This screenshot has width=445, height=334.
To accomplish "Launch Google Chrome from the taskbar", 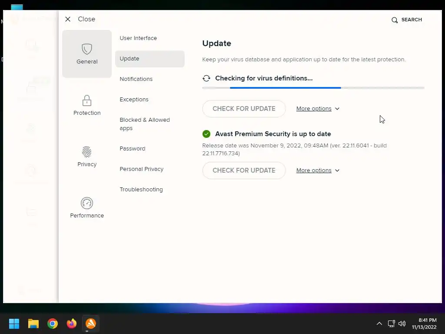I will tap(53, 324).
